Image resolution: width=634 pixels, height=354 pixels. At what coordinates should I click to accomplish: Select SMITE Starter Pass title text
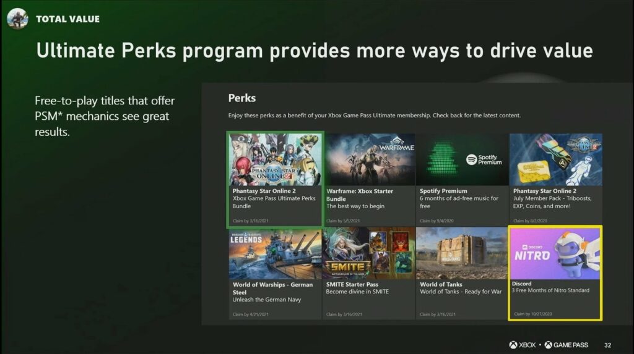pyautogui.click(x=352, y=285)
